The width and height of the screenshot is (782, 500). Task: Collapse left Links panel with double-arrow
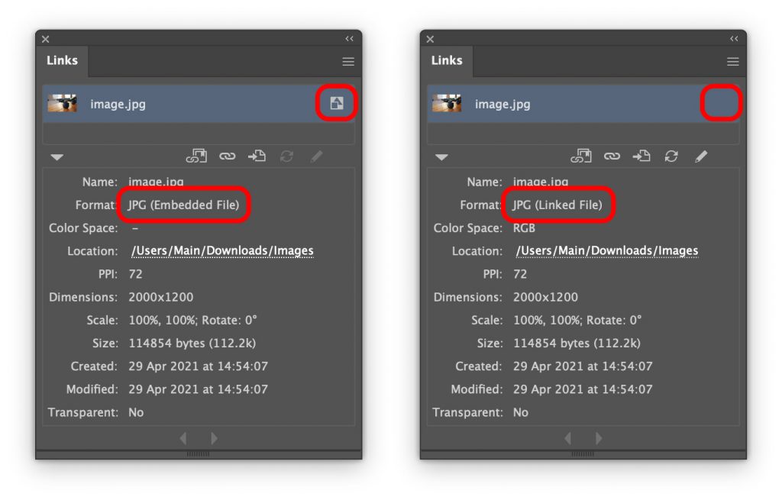coord(349,39)
